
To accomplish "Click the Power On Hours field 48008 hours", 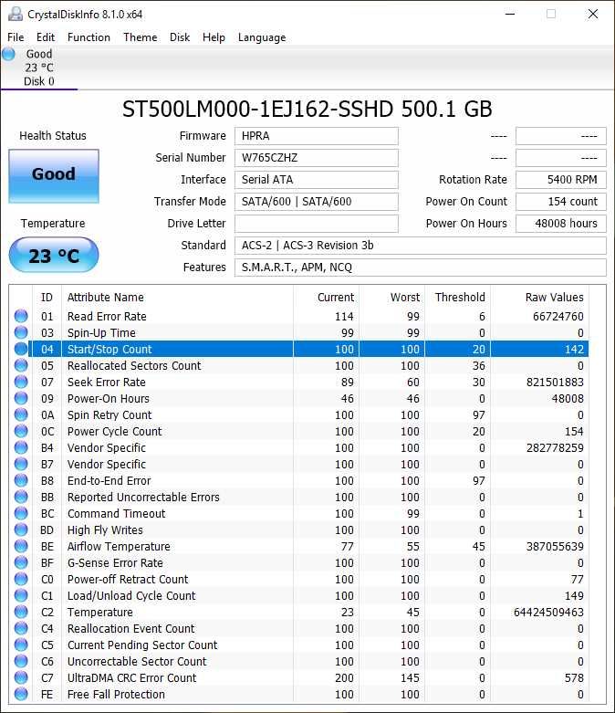I will click(x=561, y=224).
